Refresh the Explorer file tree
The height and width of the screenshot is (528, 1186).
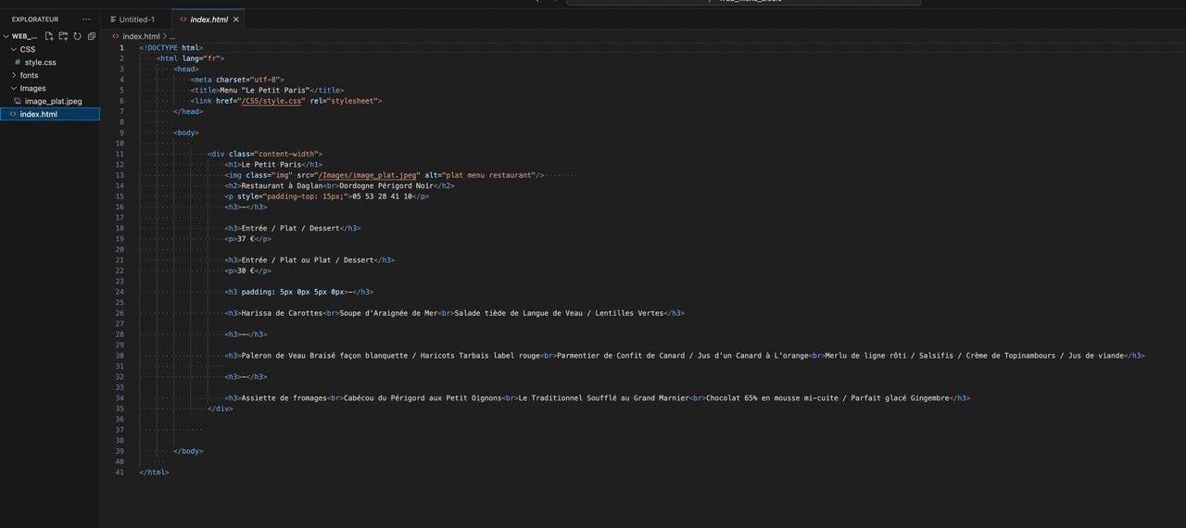click(77, 36)
